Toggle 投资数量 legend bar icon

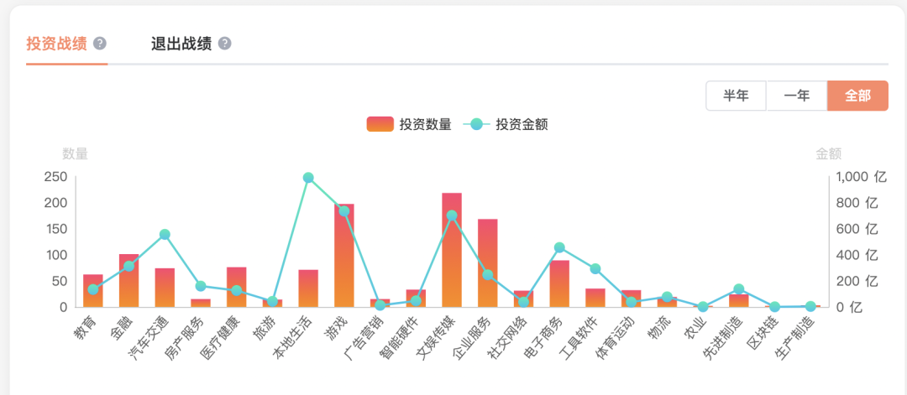tap(380, 124)
